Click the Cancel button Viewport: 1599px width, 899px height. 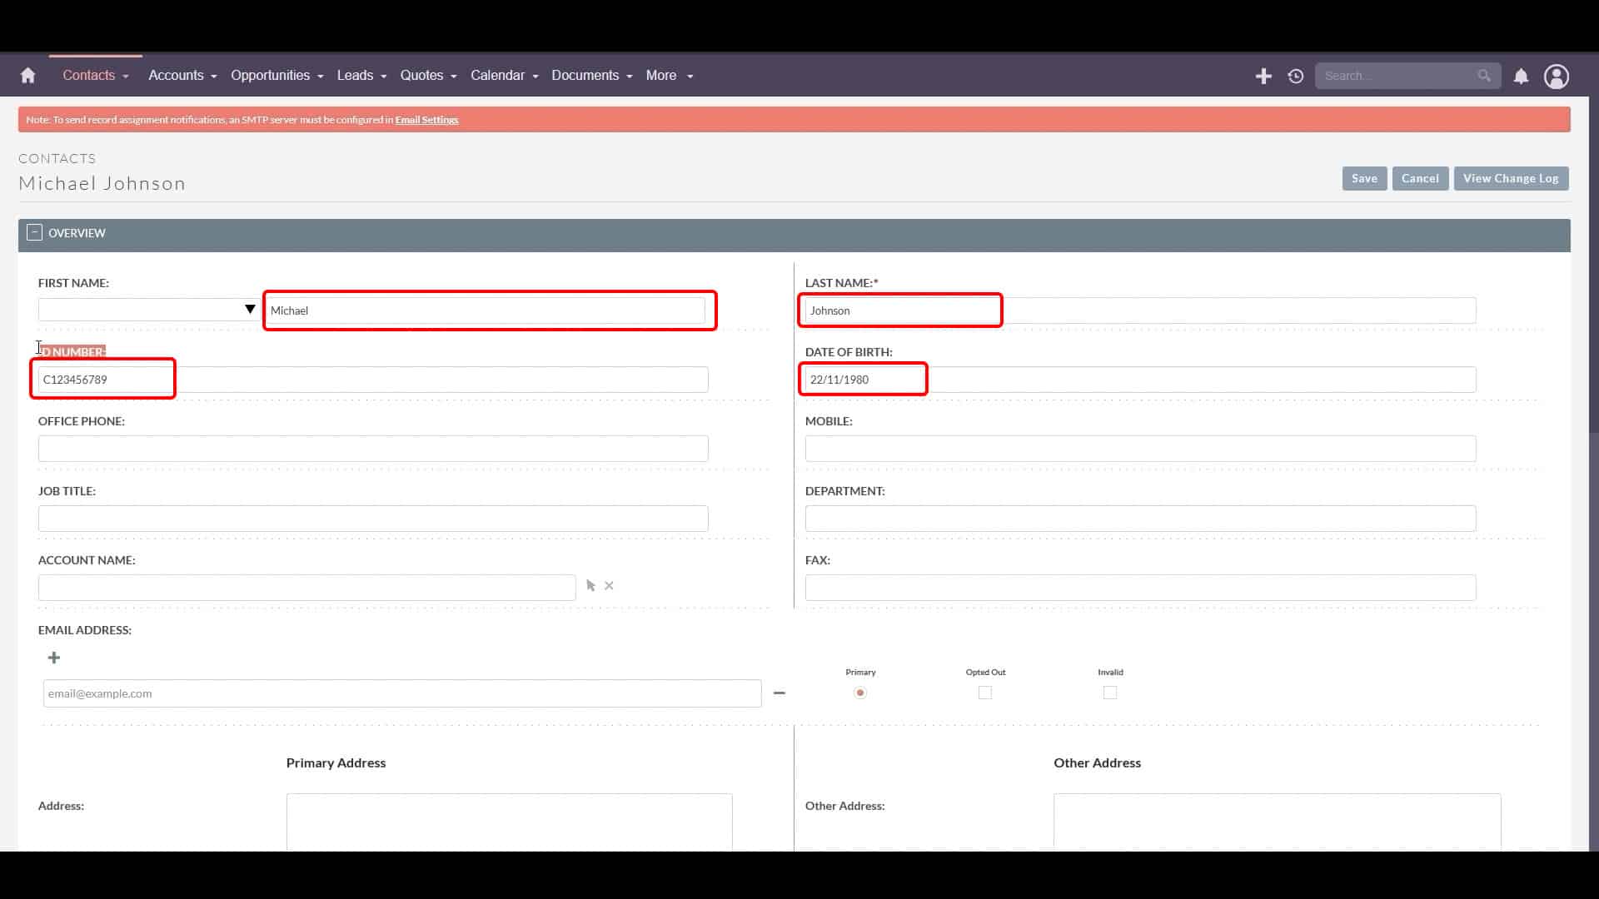pyautogui.click(x=1420, y=178)
